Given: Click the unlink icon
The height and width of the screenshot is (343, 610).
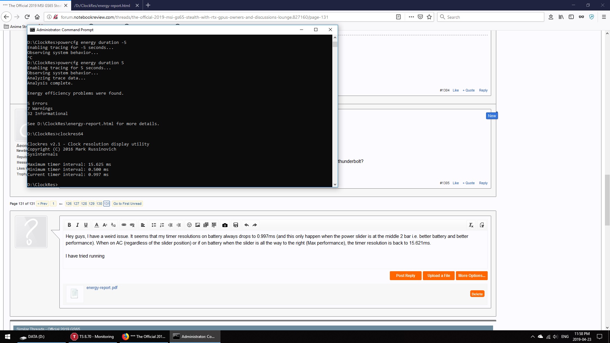Looking at the screenshot, I should [x=132, y=225].
